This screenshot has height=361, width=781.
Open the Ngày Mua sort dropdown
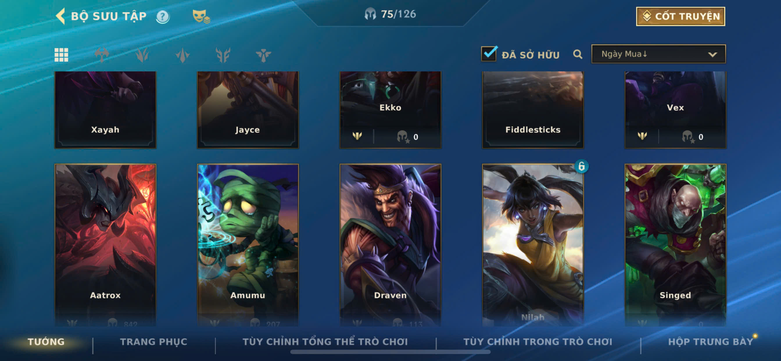(x=658, y=54)
